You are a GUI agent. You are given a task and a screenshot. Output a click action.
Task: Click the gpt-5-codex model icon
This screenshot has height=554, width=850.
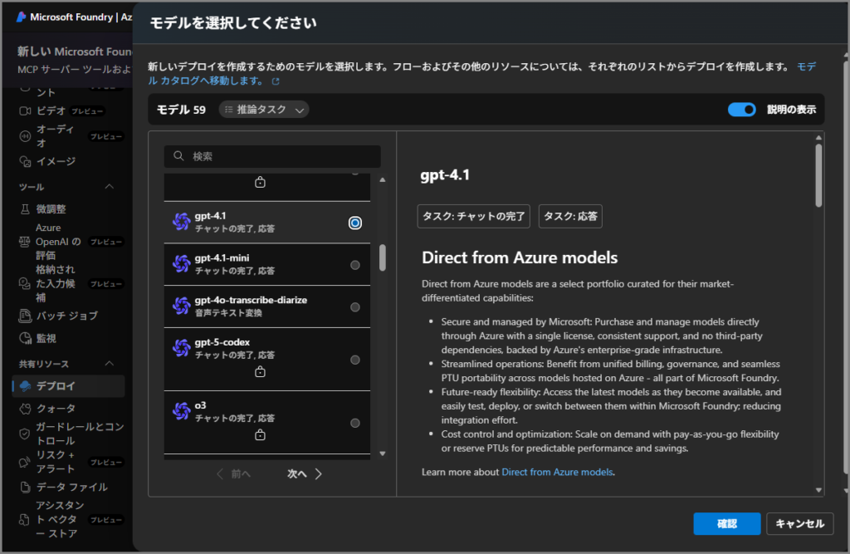click(x=181, y=348)
